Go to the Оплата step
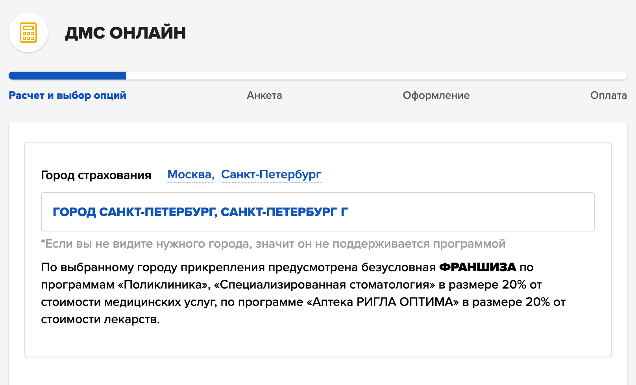This screenshot has width=636, height=385. coord(608,95)
